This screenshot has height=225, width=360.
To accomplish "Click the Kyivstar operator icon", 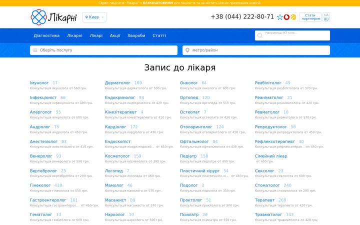I will [x=279, y=17].
